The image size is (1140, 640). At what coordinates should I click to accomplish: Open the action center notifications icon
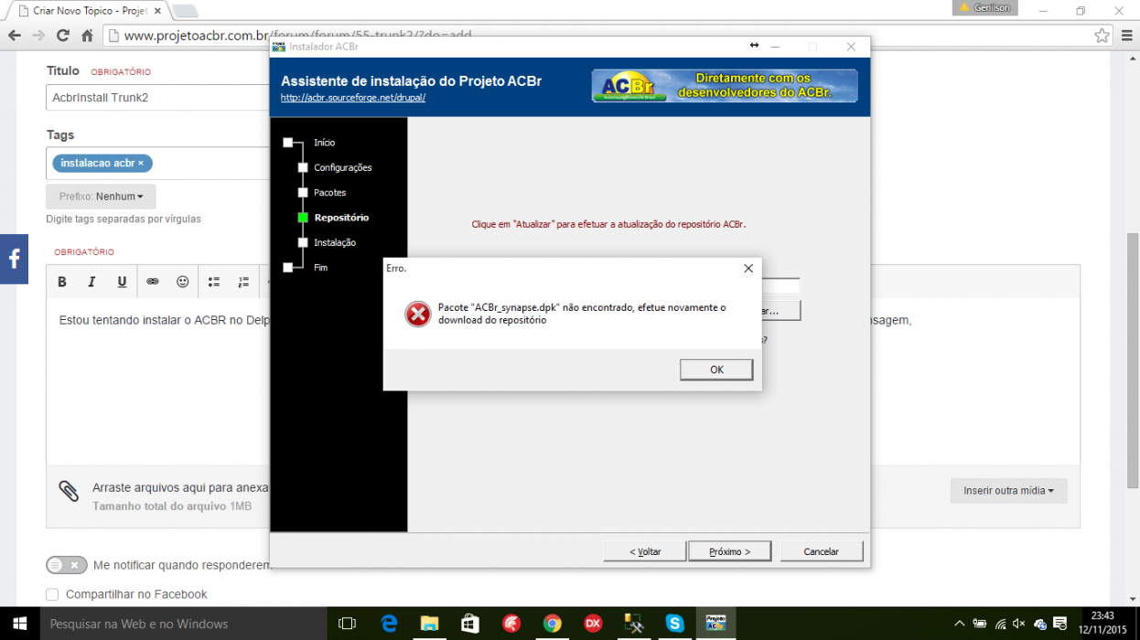(x=1060, y=624)
